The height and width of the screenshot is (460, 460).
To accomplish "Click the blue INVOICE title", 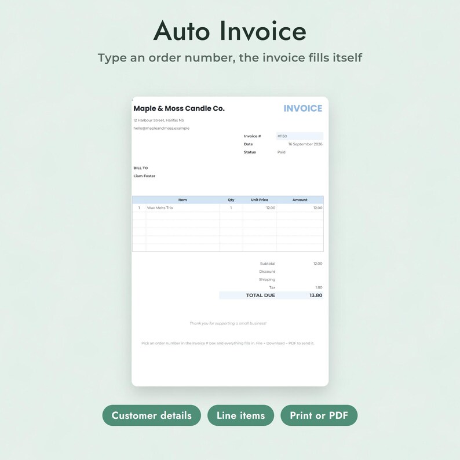I will click(x=303, y=108).
